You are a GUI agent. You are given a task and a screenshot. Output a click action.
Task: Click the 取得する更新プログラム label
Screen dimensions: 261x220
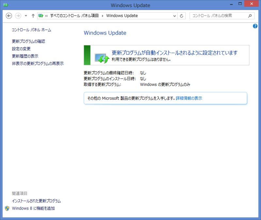(x=102, y=84)
